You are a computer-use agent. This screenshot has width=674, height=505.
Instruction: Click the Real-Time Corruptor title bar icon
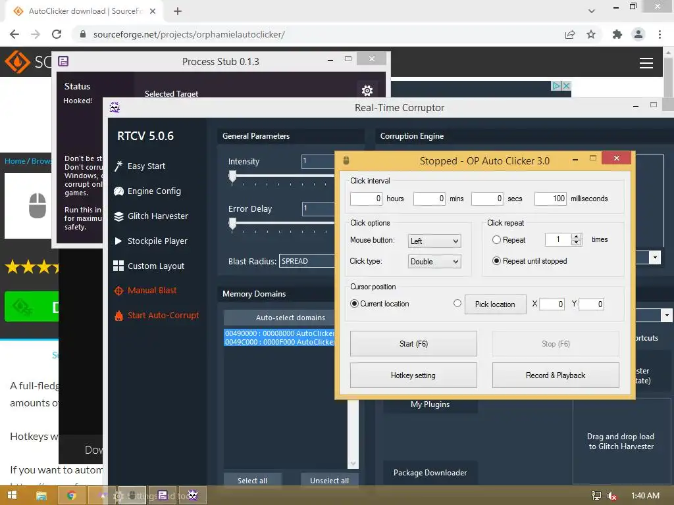click(x=115, y=107)
